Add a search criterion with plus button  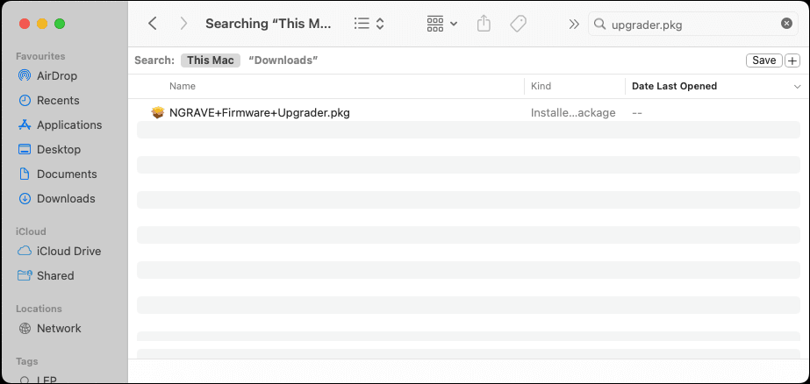pos(792,60)
